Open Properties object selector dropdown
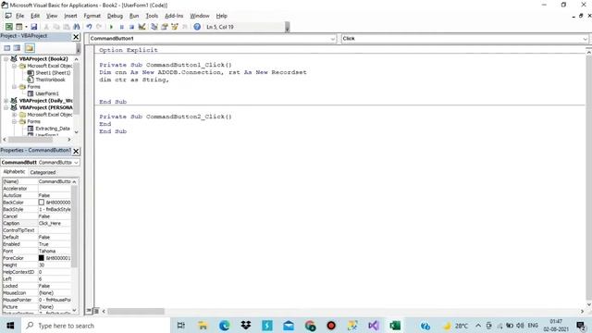This screenshot has width=592, height=333. pyautogui.click(x=76, y=163)
